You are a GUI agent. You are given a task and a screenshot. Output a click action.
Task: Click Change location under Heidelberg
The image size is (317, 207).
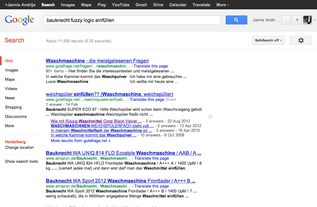tap(20, 148)
